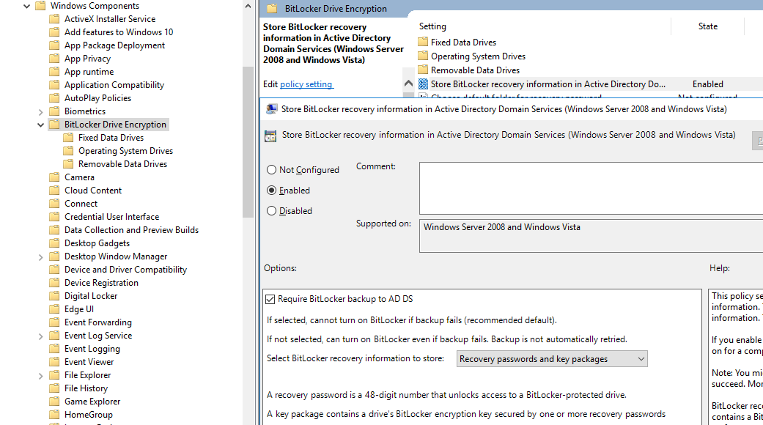
Task: Expand the Biometrics tree node
Action: 41,112
